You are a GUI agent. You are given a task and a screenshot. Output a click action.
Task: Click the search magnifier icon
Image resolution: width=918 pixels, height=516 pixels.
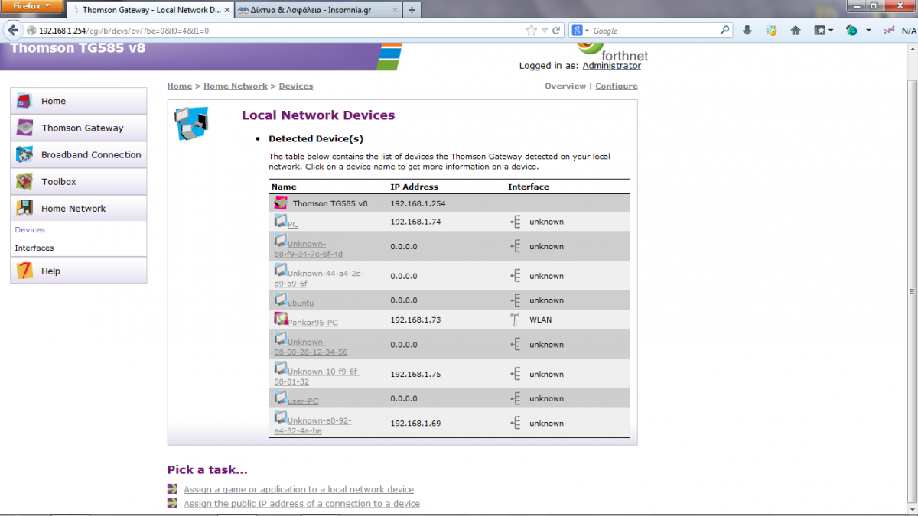click(725, 31)
